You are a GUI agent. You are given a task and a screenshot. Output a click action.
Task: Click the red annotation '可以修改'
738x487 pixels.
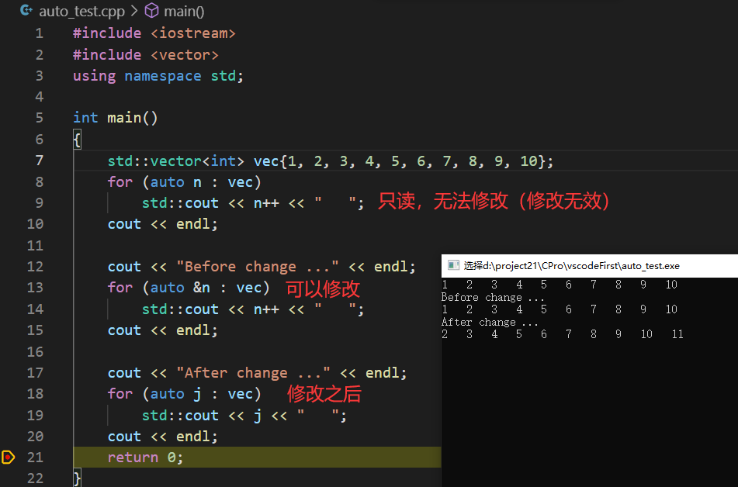(323, 288)
